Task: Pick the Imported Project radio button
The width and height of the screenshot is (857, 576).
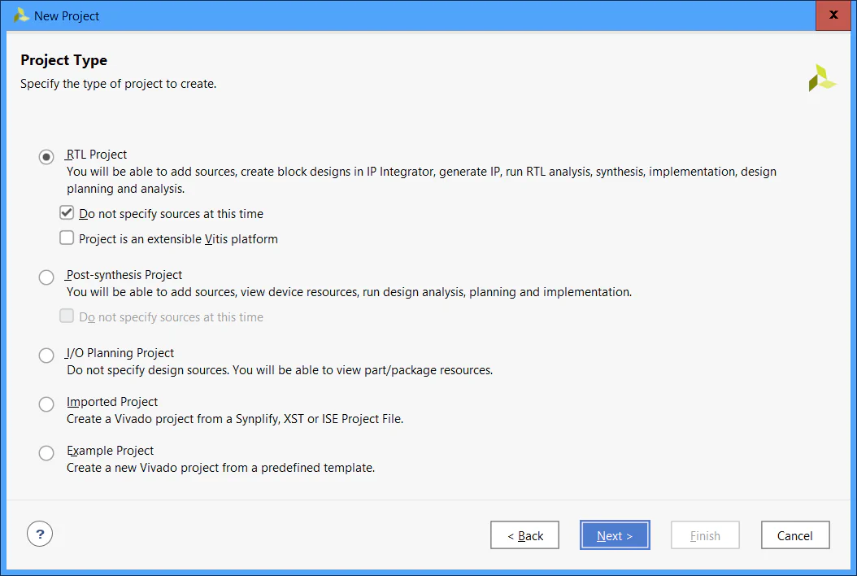Action: point(47,404)
